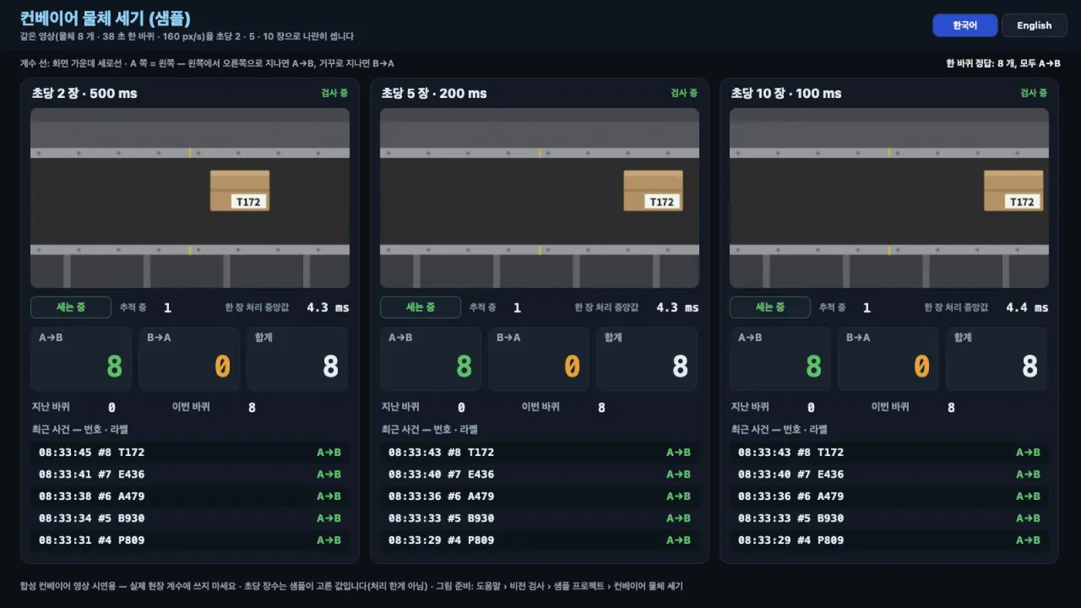
Task: Select the #8 T172 event in 초당 5 장 panel
Action: tap(540, 453)
